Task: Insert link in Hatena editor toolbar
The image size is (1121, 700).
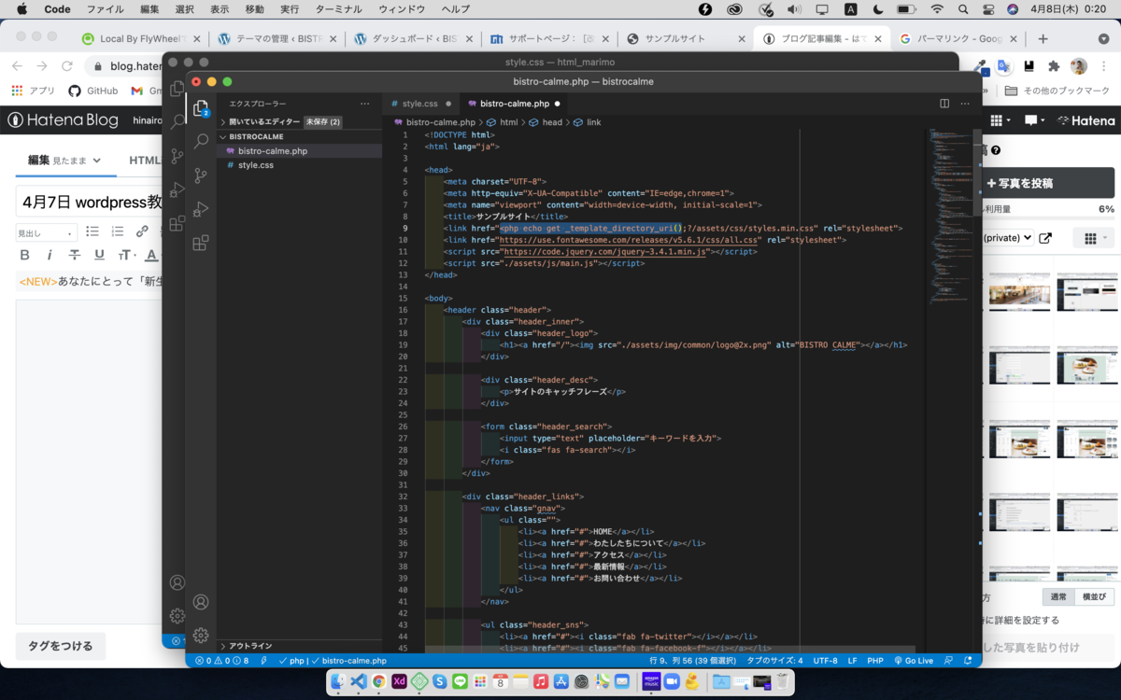Action: (x=142, y=231)
